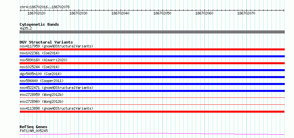
Task: Click the Cytogenetic Bands track heading
Action: pos(39,24)
